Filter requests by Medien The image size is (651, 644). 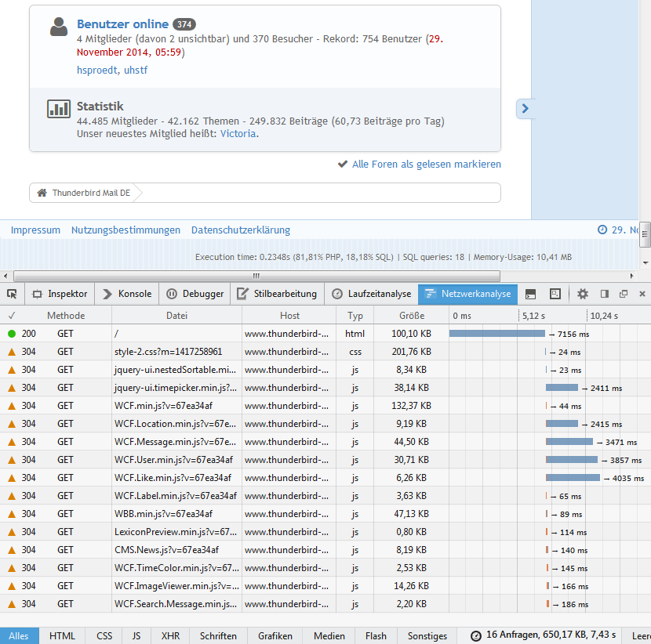click(x=329, y=635)
